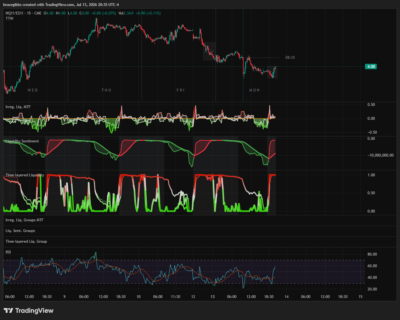Click the 08:30 level label
The width and height of the screenshot is (400, 320).
290,58
